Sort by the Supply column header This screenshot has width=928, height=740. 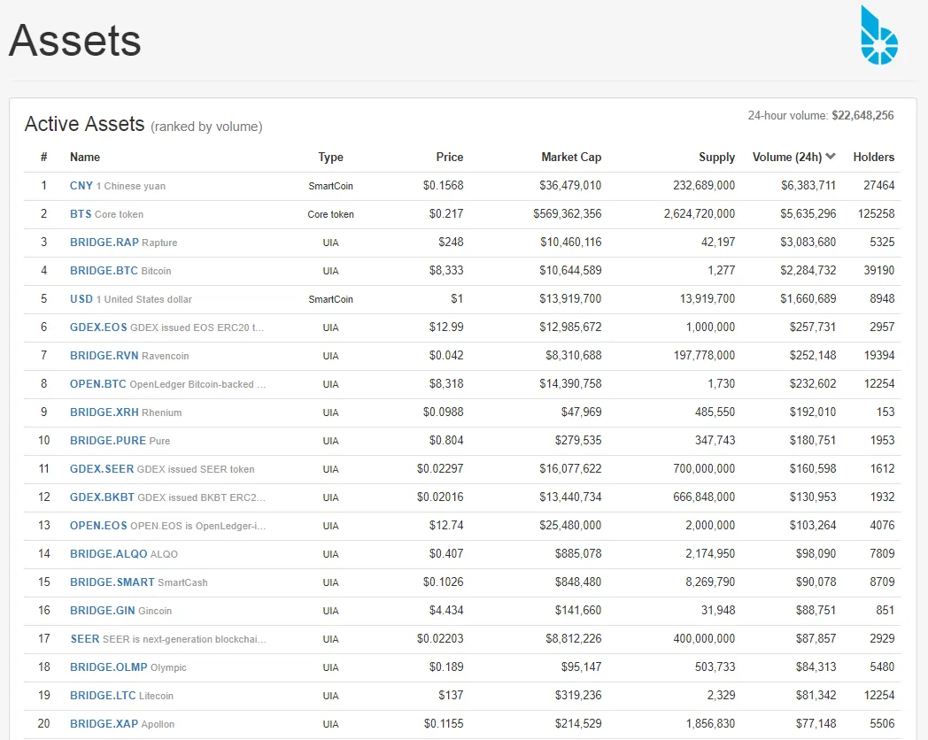click(x=716, y=157)
